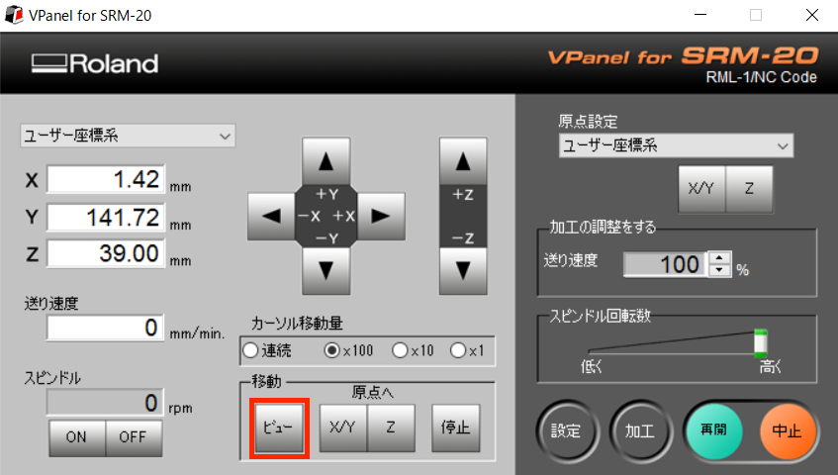The width and height of the screenshot is (838, 475).
Task: Raise the spindle with +Z up arrow
Action: click(x=463, y=161)
